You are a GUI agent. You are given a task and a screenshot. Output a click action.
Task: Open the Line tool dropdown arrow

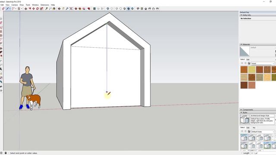pos(10,9)
